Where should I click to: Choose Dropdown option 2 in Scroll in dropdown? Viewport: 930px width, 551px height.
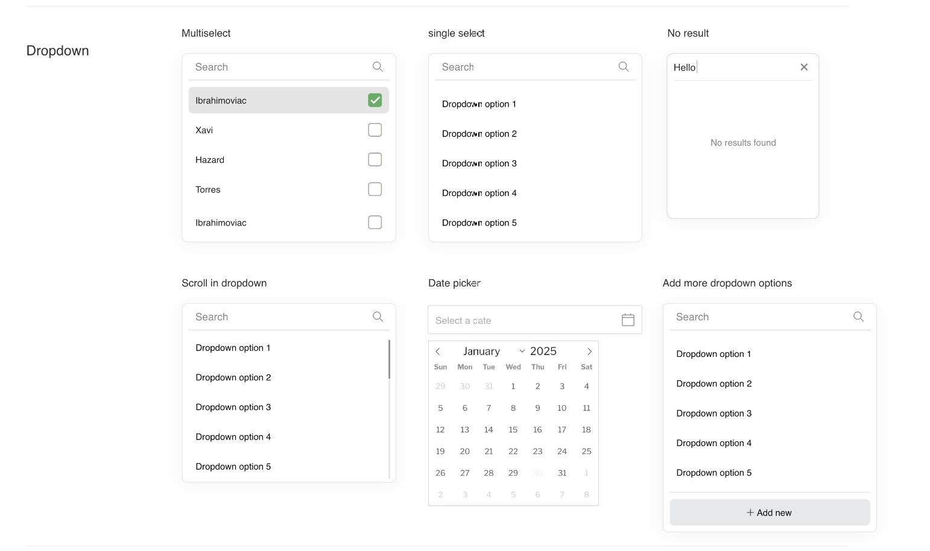(x=233, y=377)
